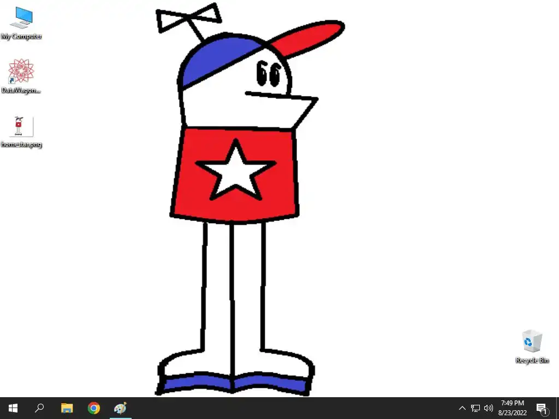Select the DataWagon shortcut icon
Screen dimensions: 559x419
tap(21, 71)
